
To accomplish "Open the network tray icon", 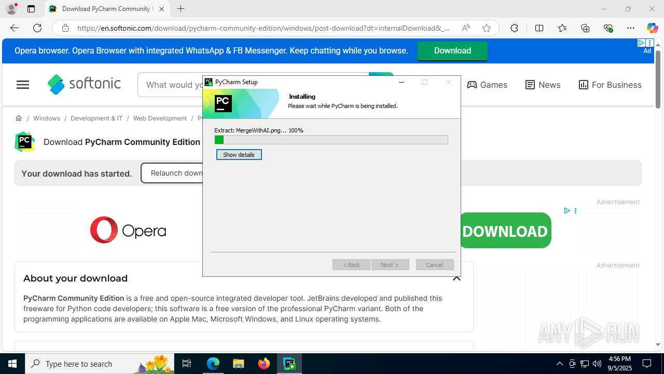I will tap(585, 364).
